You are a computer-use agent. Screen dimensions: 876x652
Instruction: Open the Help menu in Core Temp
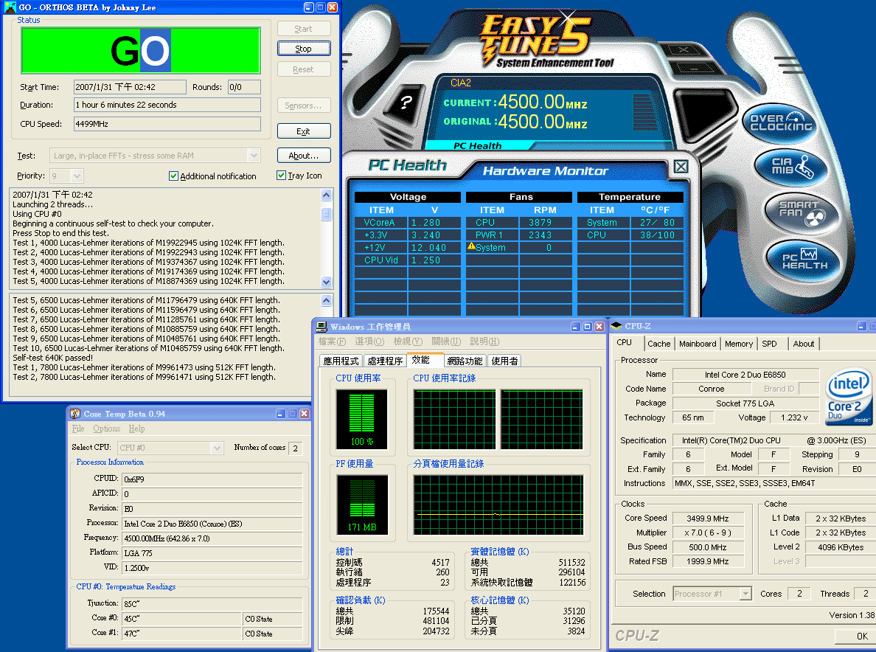pos(137,429)
